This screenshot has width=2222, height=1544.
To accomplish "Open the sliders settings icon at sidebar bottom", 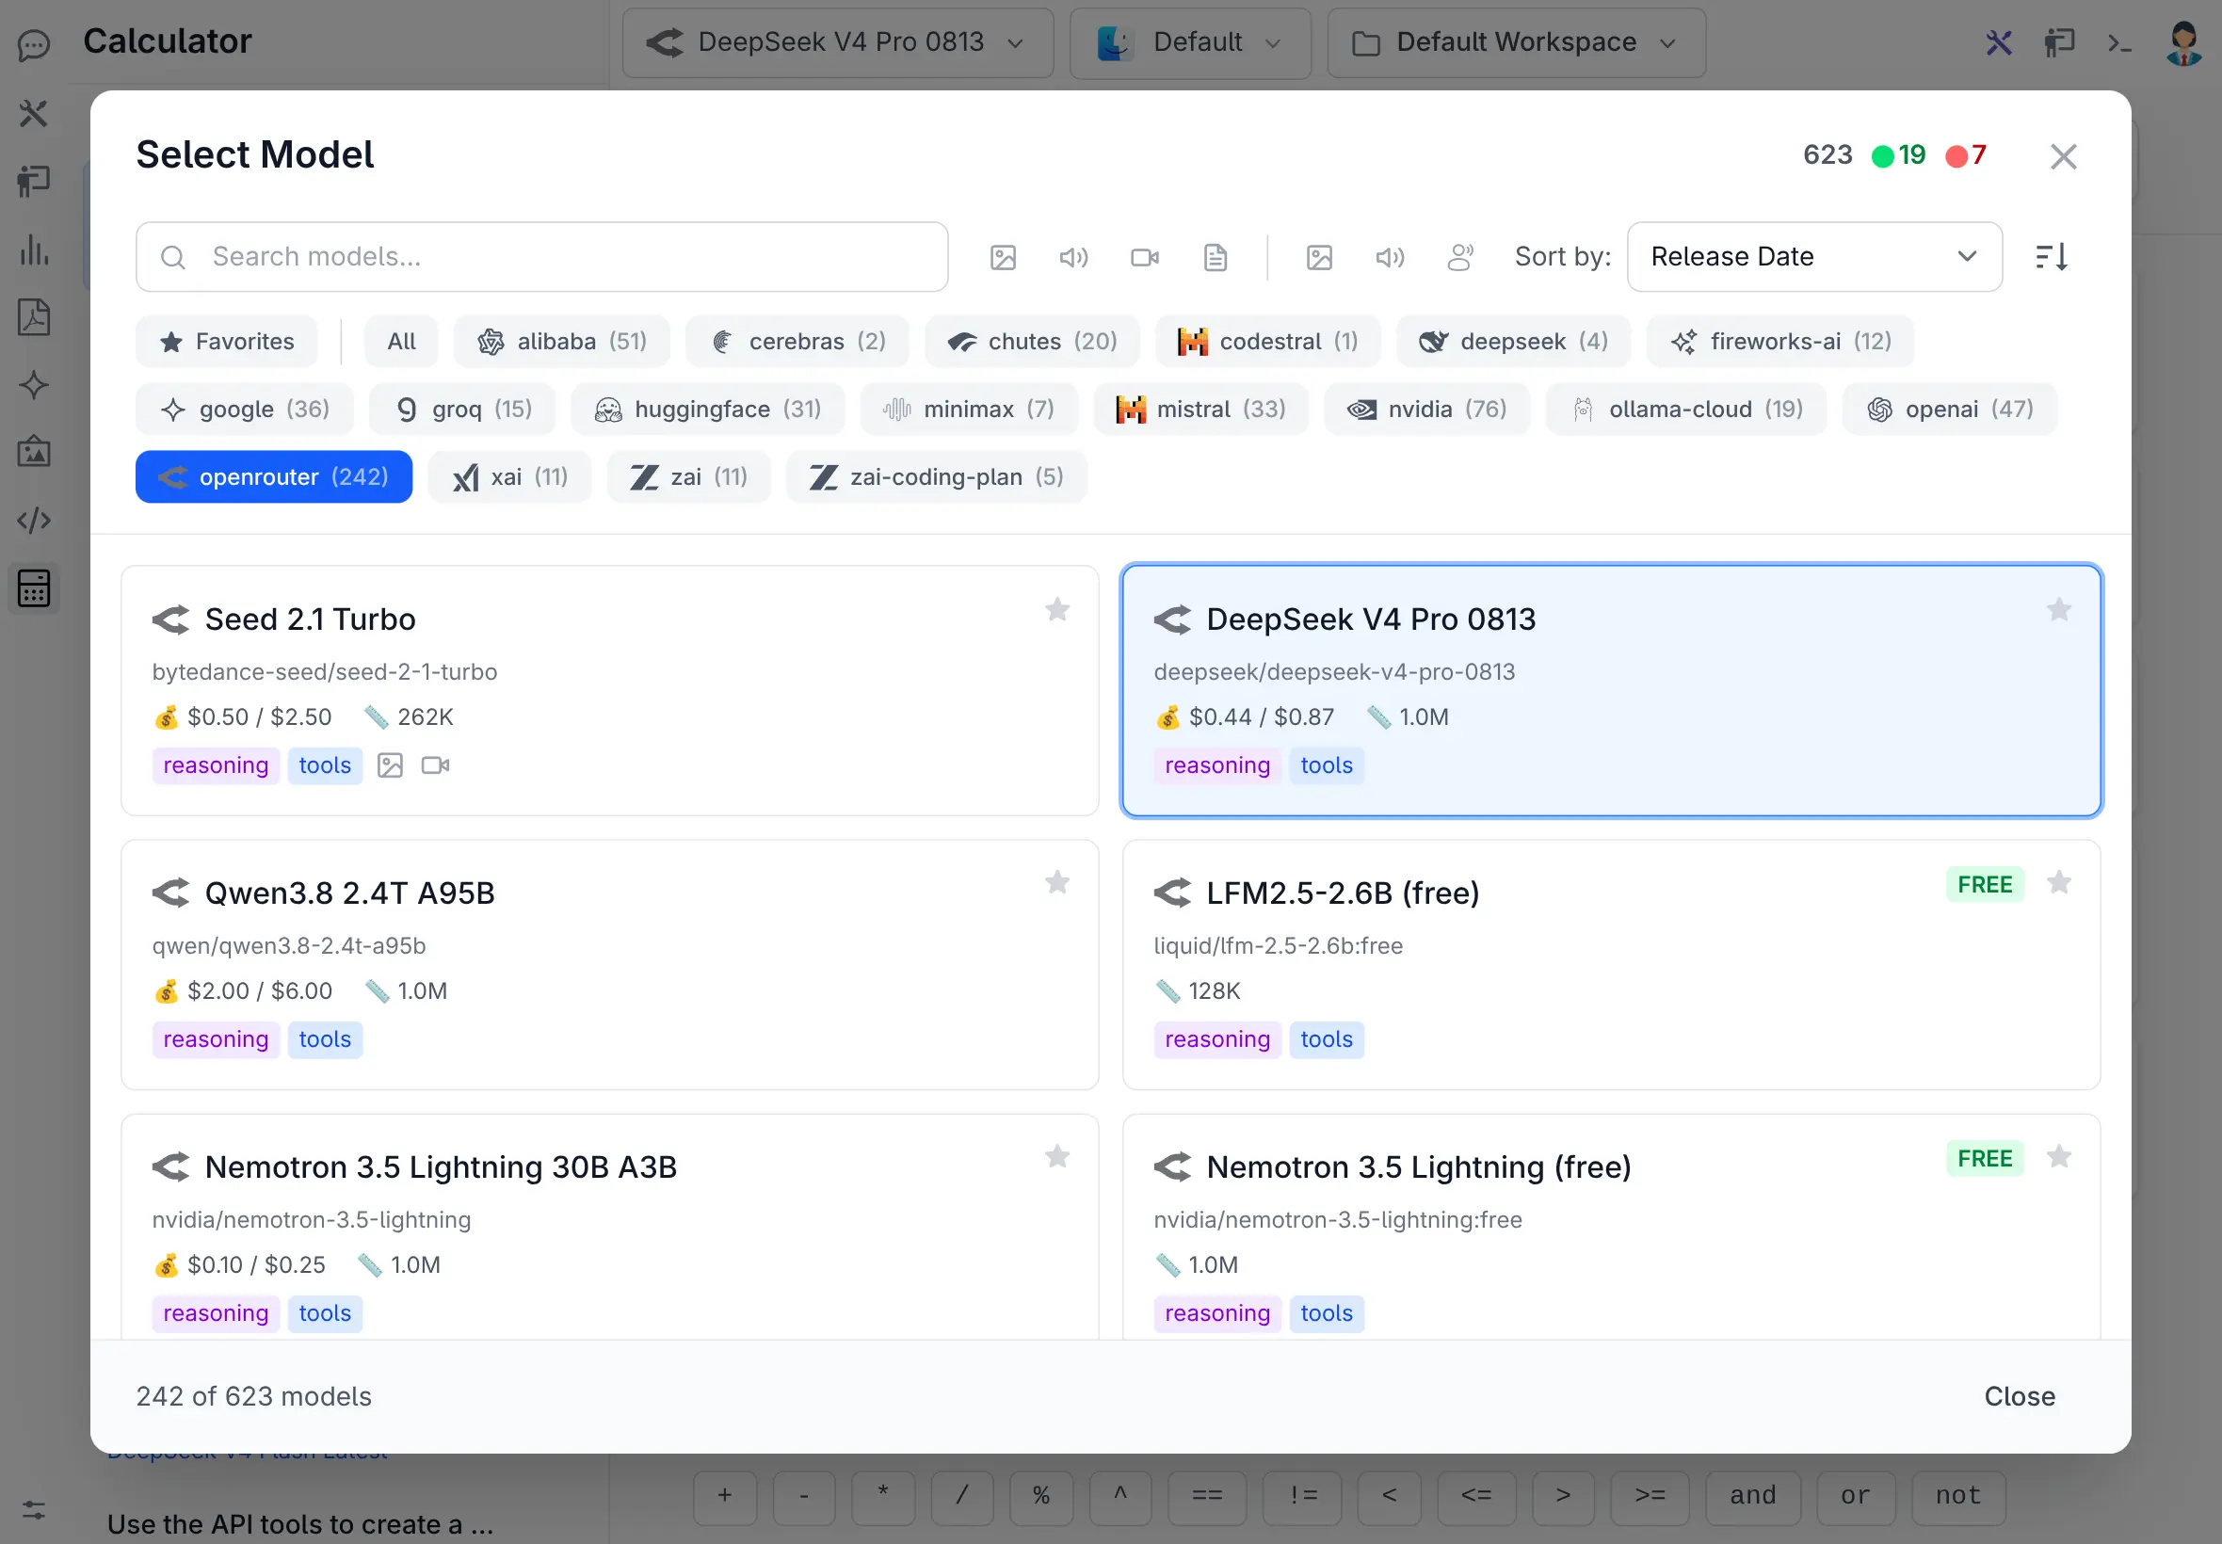I will (34, 1510).
